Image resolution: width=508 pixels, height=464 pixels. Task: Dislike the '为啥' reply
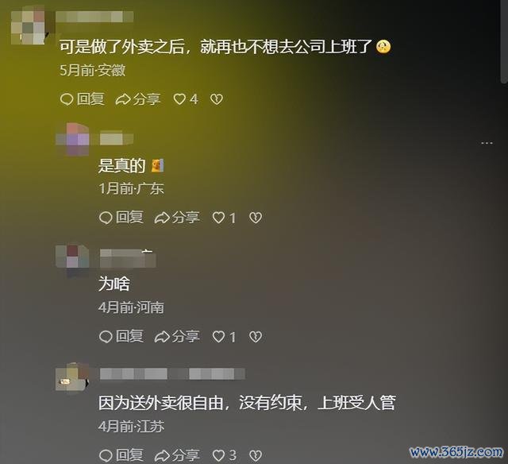[x=256, y=337]
